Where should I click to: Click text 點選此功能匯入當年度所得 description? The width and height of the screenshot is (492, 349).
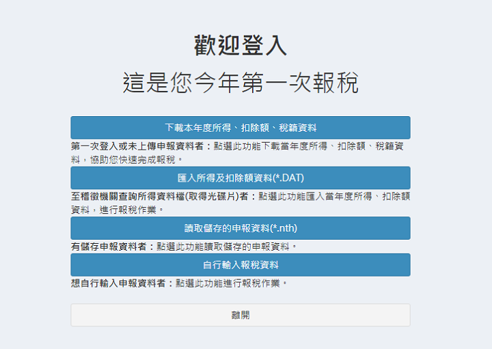321,197
